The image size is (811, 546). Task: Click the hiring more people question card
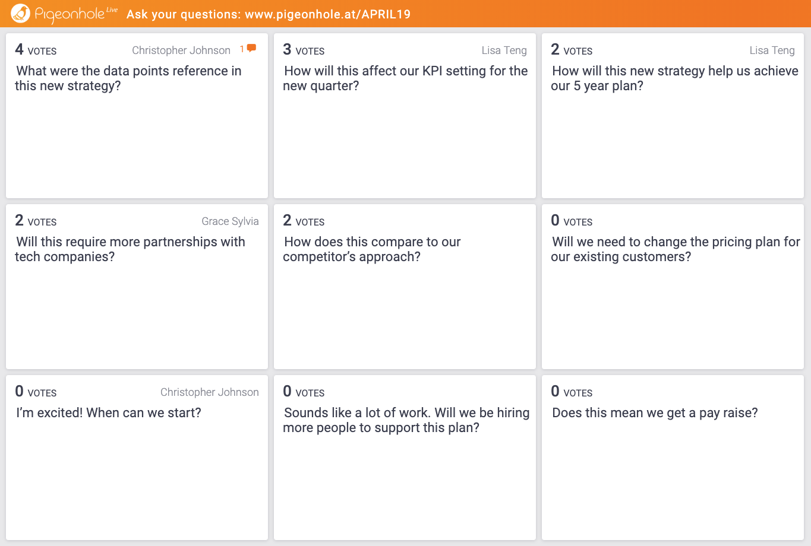coord(405,457)
